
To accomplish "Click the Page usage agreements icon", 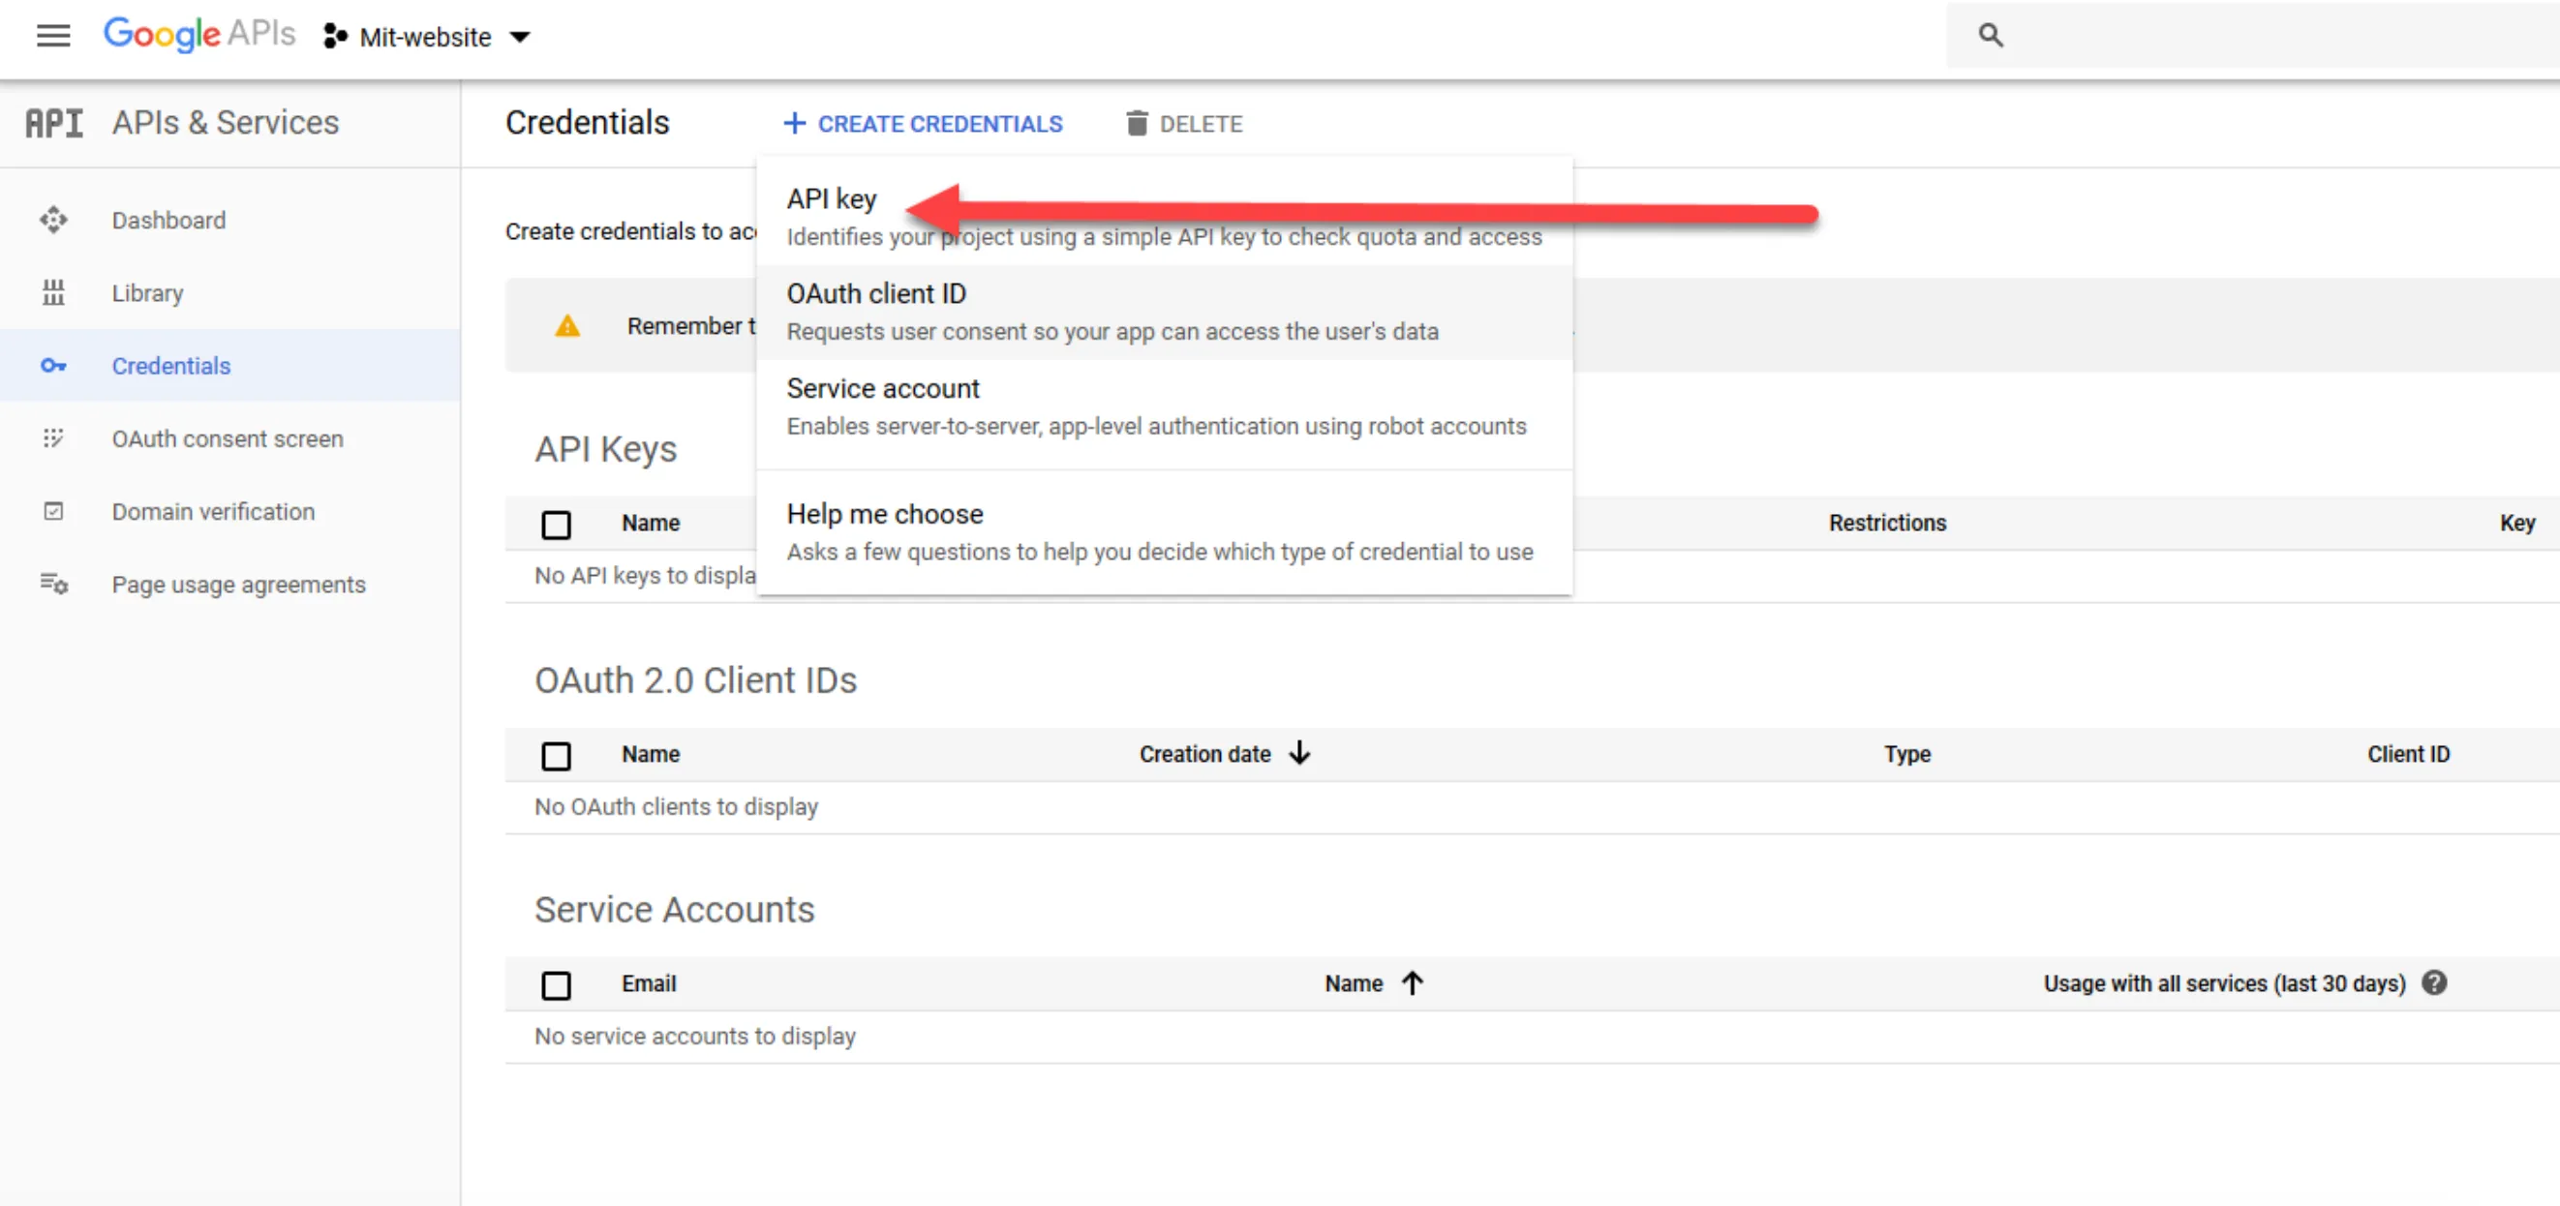I will pos(52,584).
